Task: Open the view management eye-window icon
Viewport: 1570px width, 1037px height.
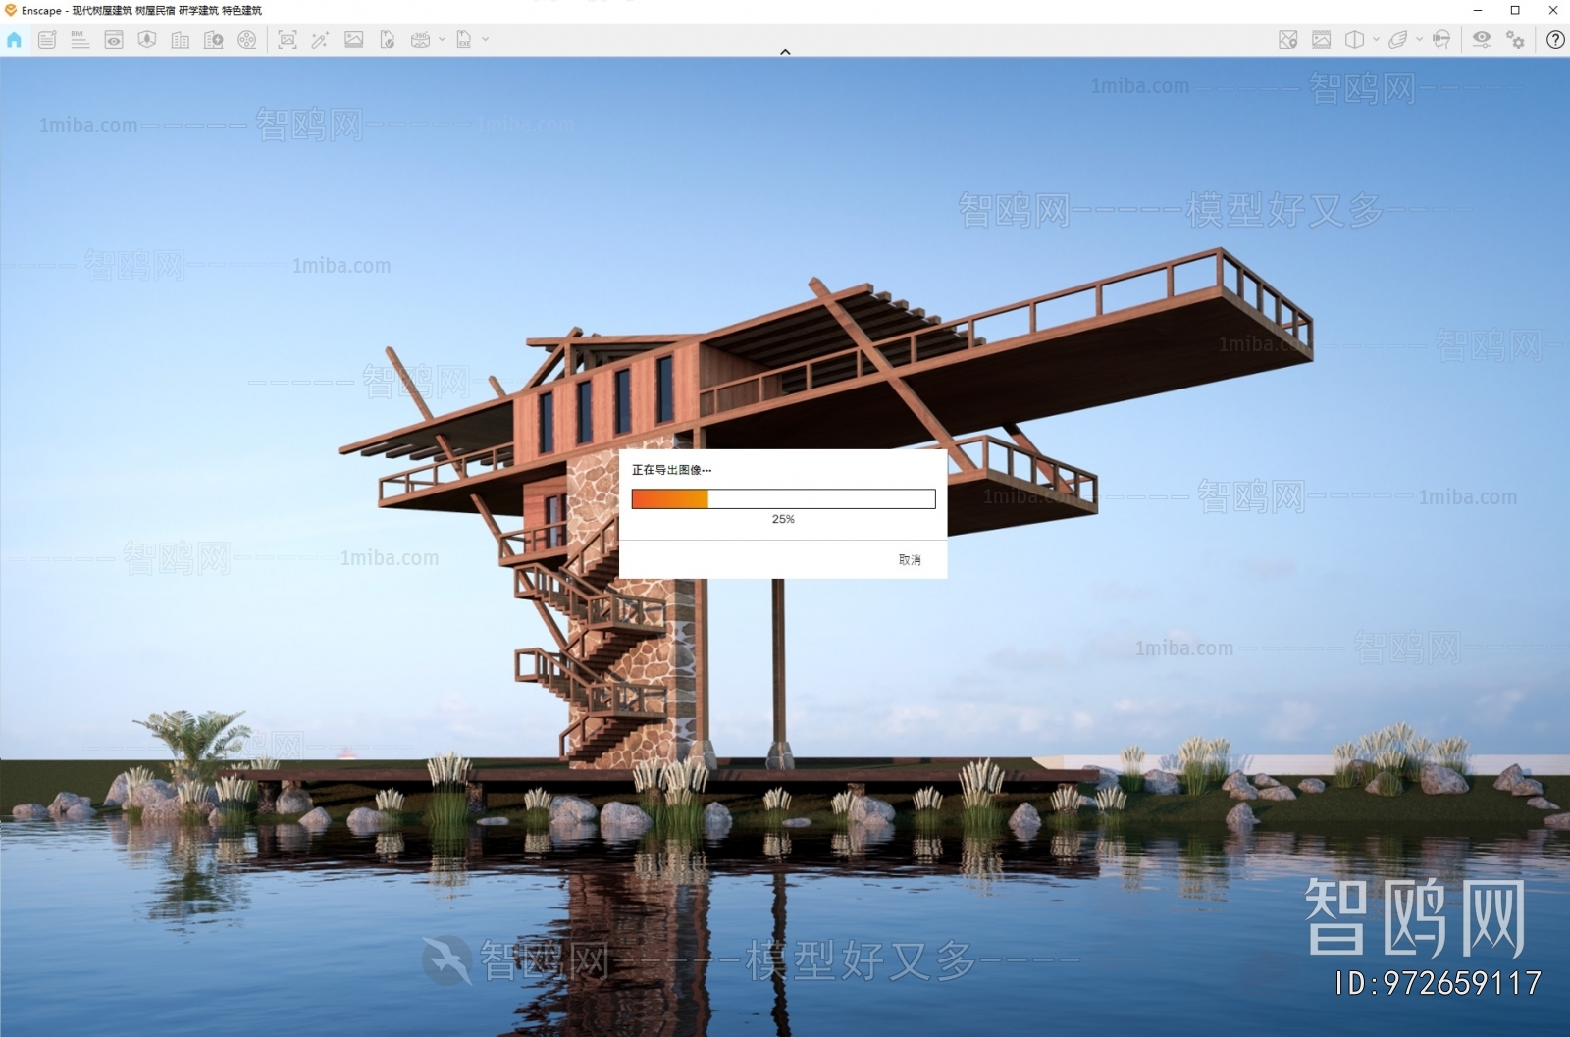Action: point(114,40)
